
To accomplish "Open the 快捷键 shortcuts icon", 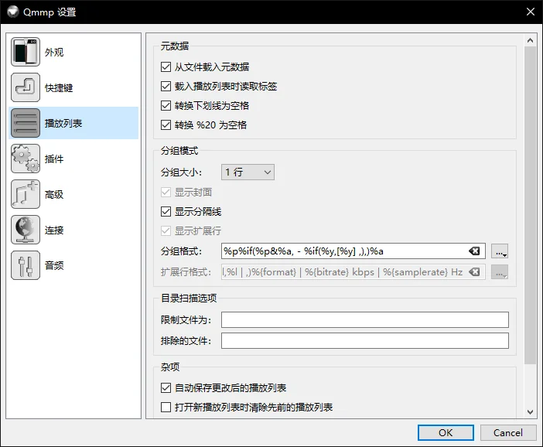I will pyautogui.click(x=26, y=87).
